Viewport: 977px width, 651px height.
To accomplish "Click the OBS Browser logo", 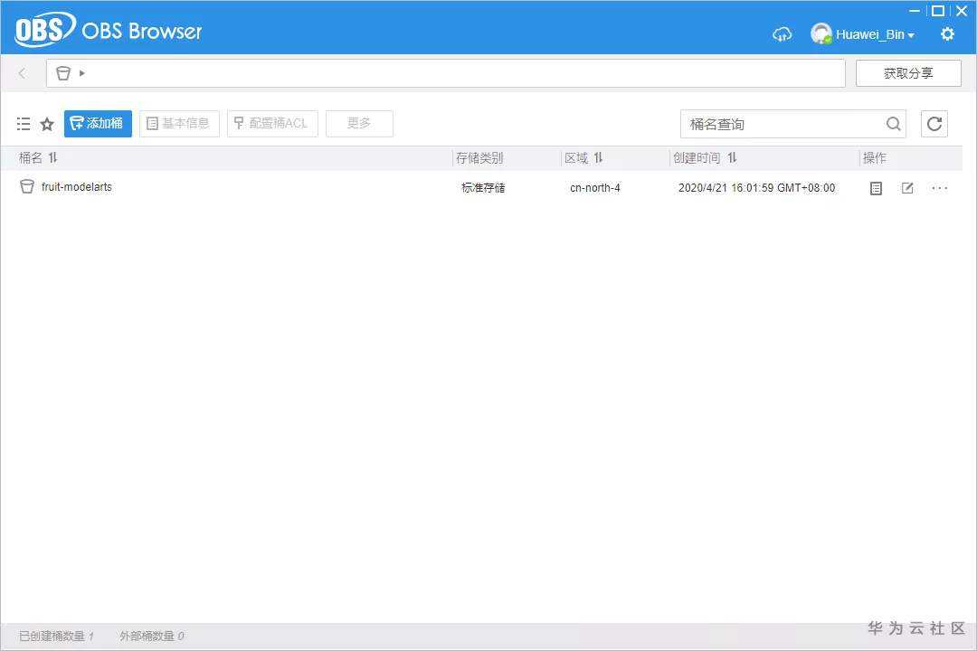I will tap(108, 30).
